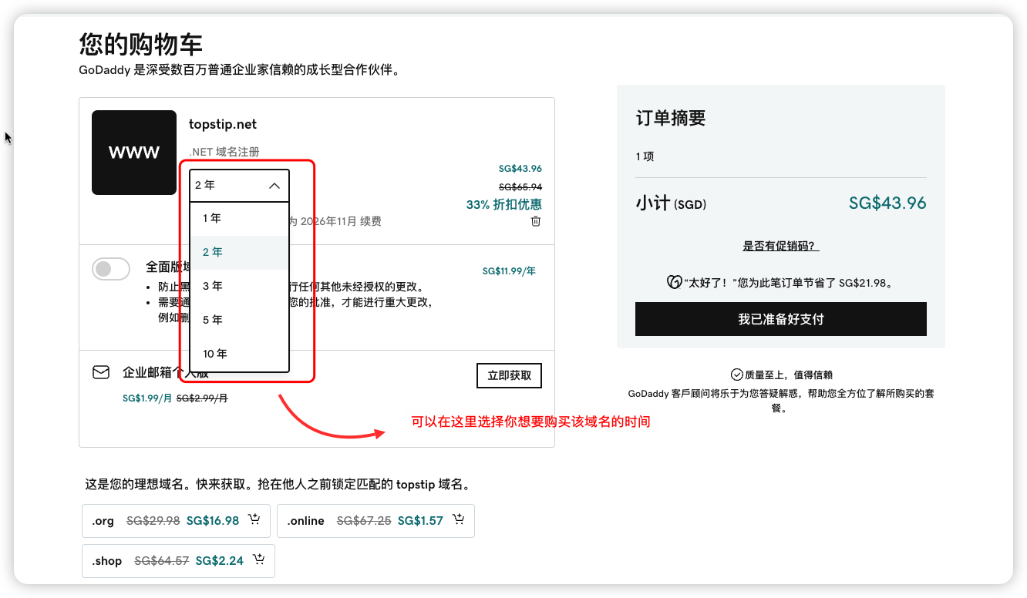Click the envelope icon for 企业邮箱
The height and width of the screenshot is (598, 1027).
(101, 372)
